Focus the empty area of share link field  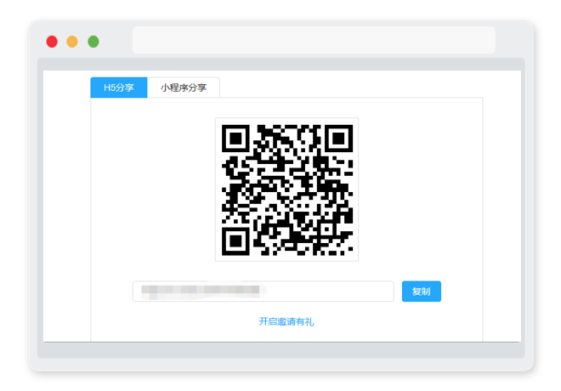(329, 292)
